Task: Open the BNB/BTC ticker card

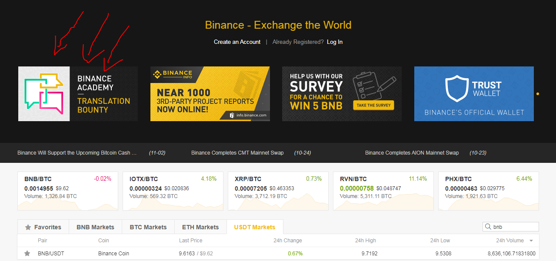Action: (x=68, y=191)
